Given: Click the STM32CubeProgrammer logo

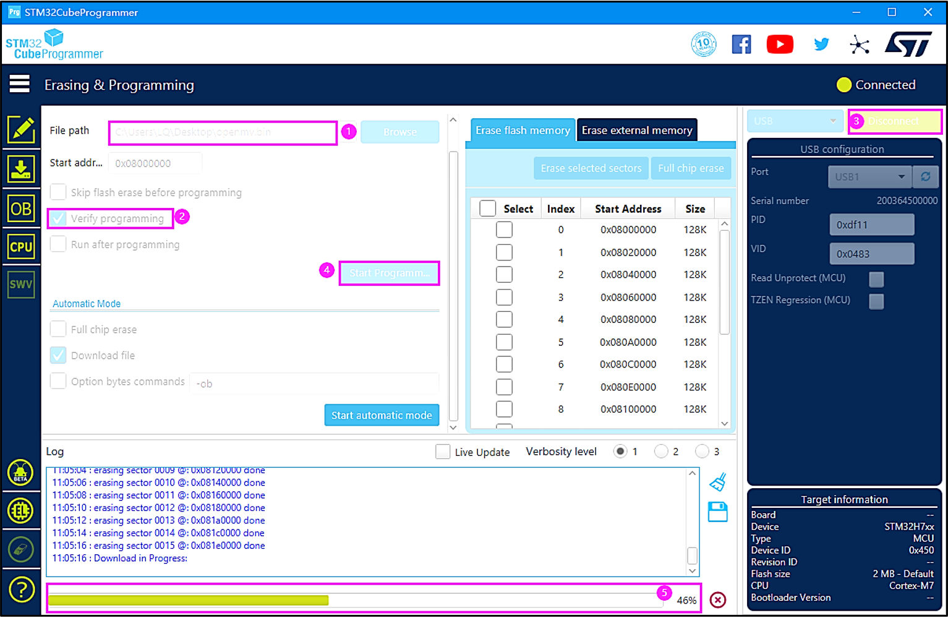Looking at the screenshot, I should [x=54, y=45].
